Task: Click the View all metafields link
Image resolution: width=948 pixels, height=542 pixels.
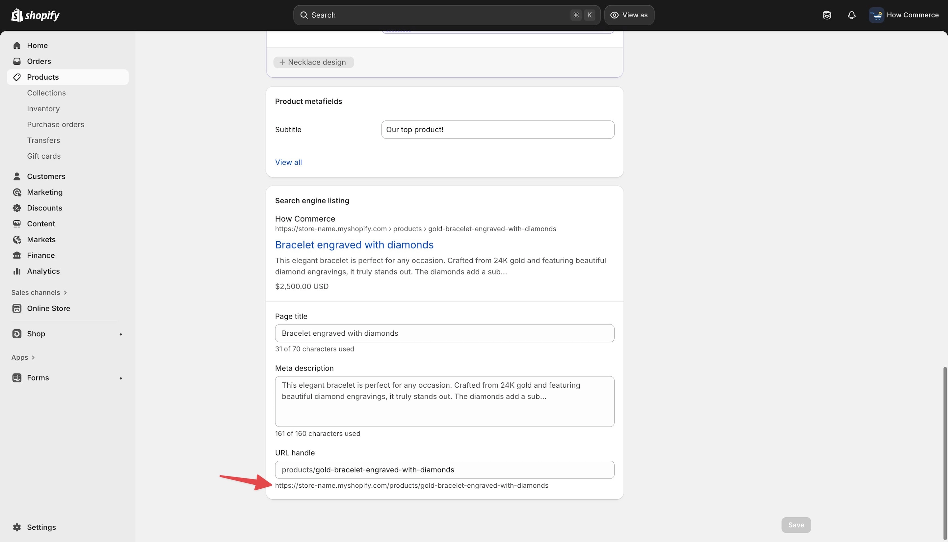Action: (x=288, y=162)
